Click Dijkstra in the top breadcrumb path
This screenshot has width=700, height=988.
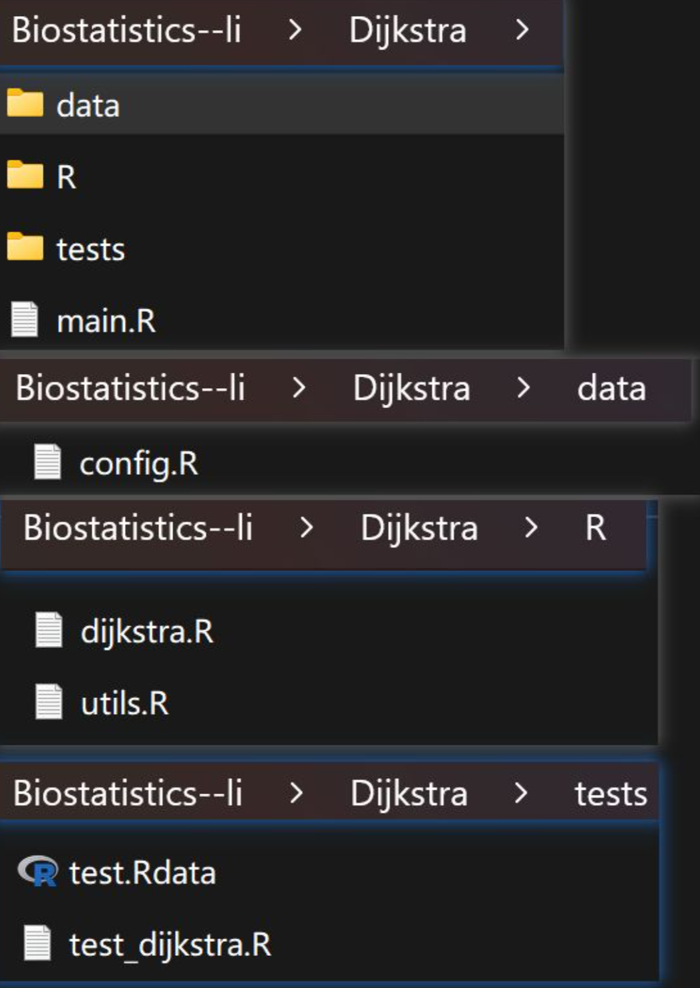[407, 30]
